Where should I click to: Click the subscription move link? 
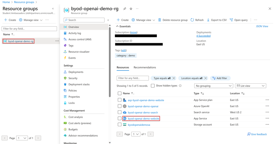[x=134, y=33]
